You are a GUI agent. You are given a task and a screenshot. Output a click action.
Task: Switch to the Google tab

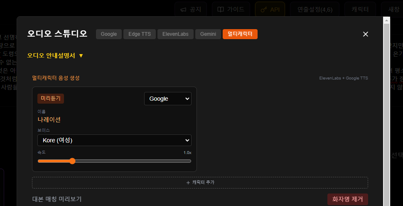tap(109, 34)
